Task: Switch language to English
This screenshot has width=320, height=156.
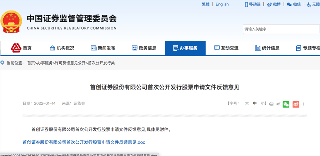Action: (222, 4)
